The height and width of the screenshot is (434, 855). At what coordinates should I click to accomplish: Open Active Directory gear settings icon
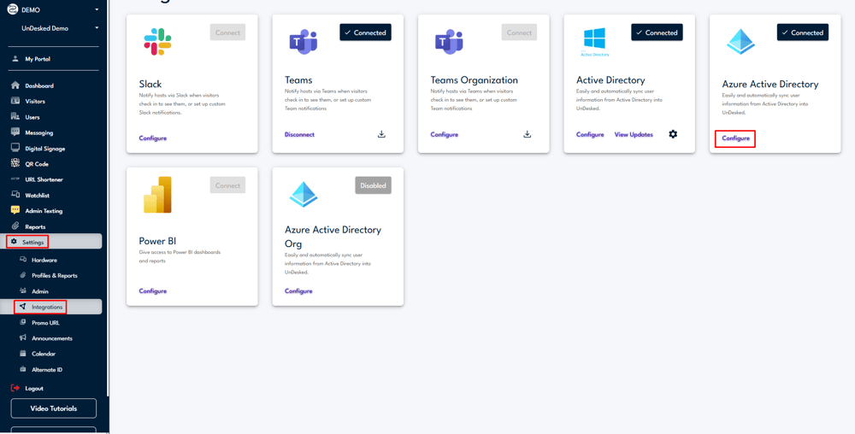point(673,134)
